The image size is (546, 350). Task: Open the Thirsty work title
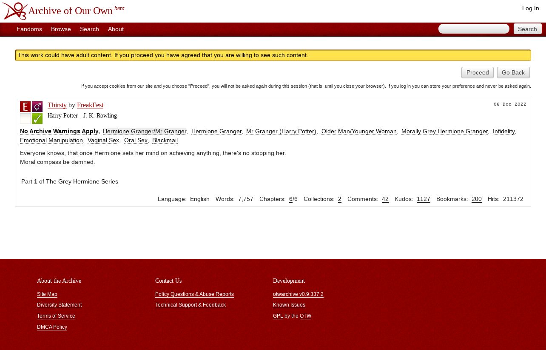click(x=57, y=105)
